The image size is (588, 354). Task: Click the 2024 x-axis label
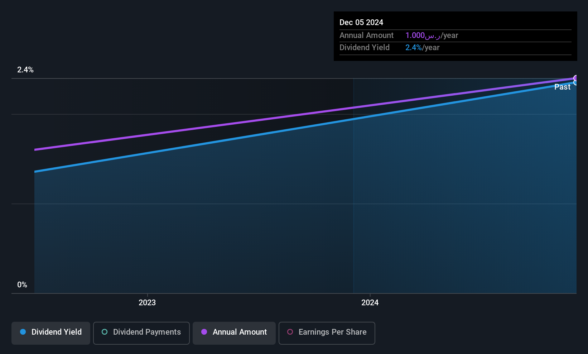coord(370,303)
